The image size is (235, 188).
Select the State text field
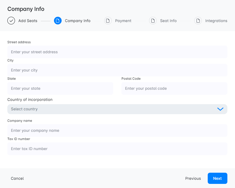tap(60, 89)
